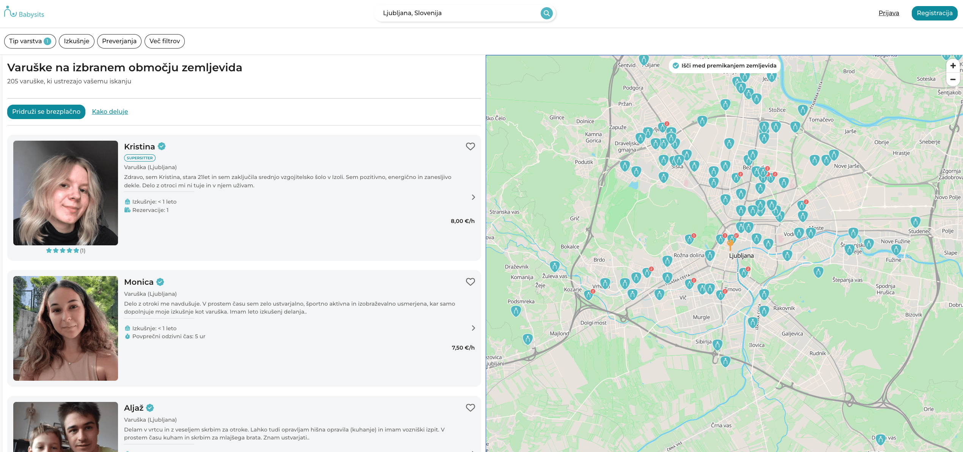This screenshot has width=963, height=452.
Task: Click babysitter pin near Rožna dolina
Action: tap(710, 255)
